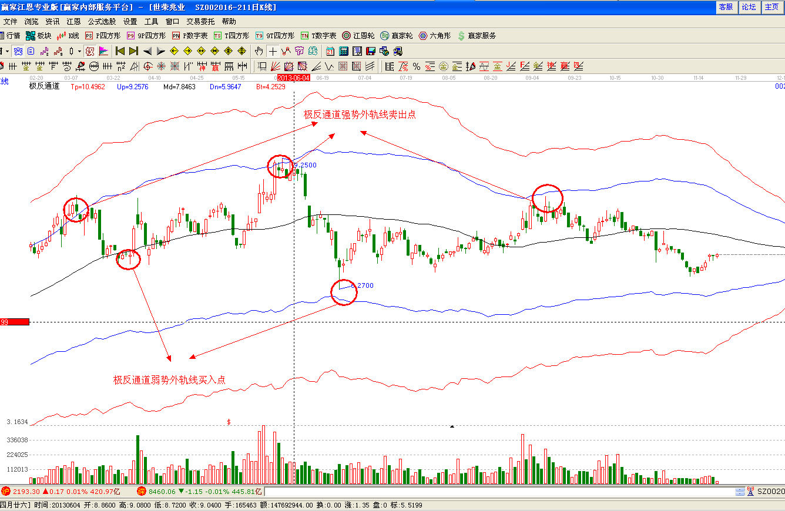
Task: Open the P四方形 square chart
Action: (102, 36)
